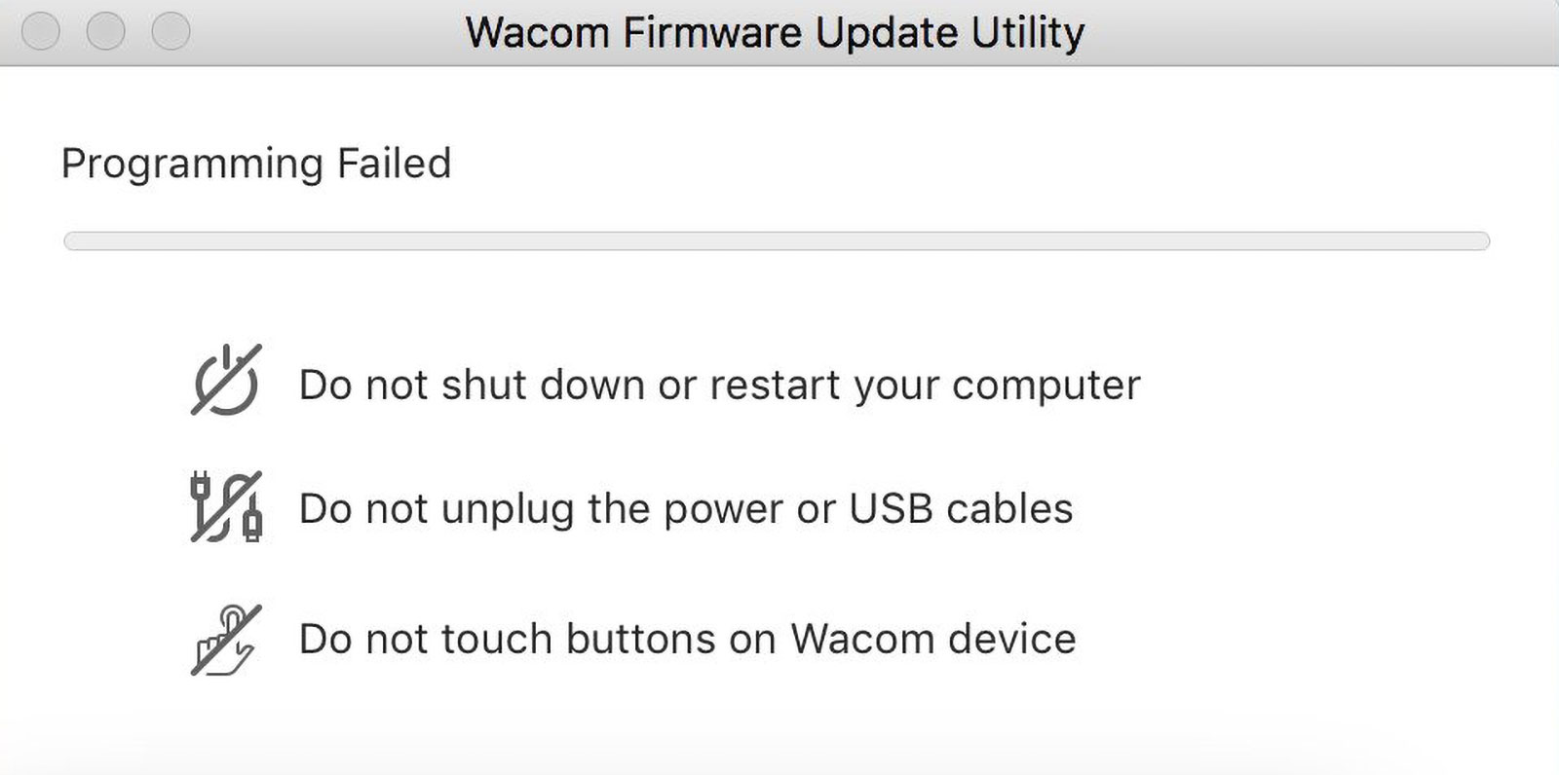This screenshot has height=775, width=1559.
Task: Click the shut down or restart warning text
Action: [719, 386]
